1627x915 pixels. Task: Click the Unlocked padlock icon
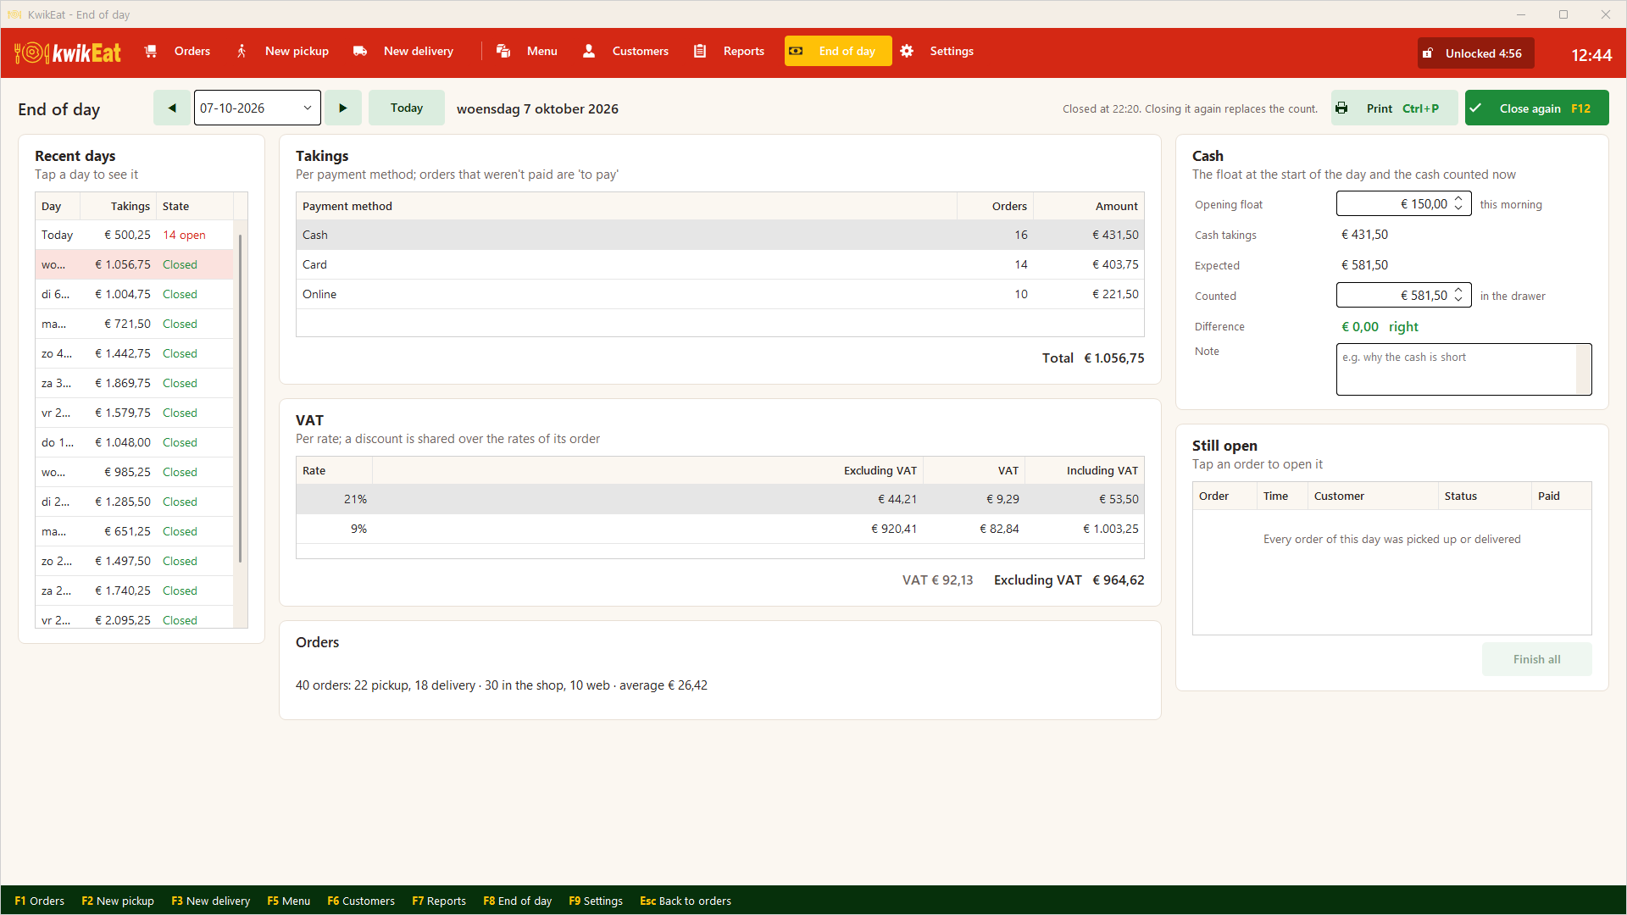(x=1428, y=53)
